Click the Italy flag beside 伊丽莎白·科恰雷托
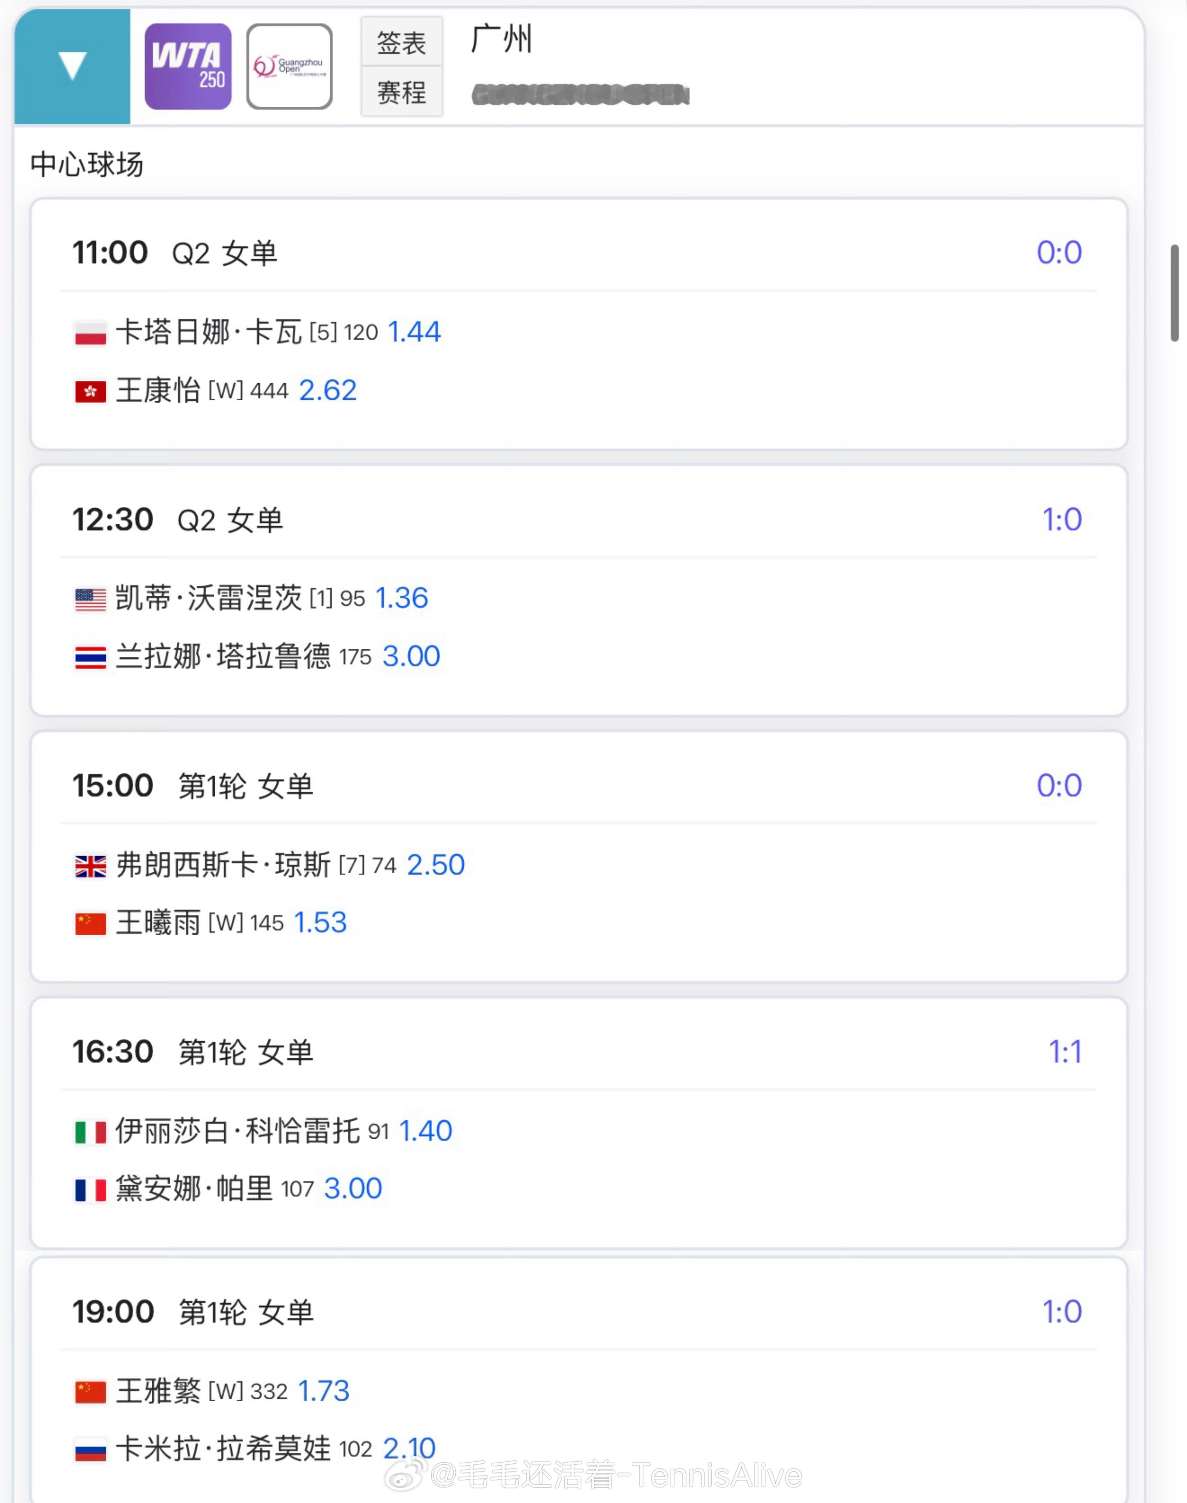Image resolution: width=1187 pixels, height=1503 pixels. point(90,1132)
